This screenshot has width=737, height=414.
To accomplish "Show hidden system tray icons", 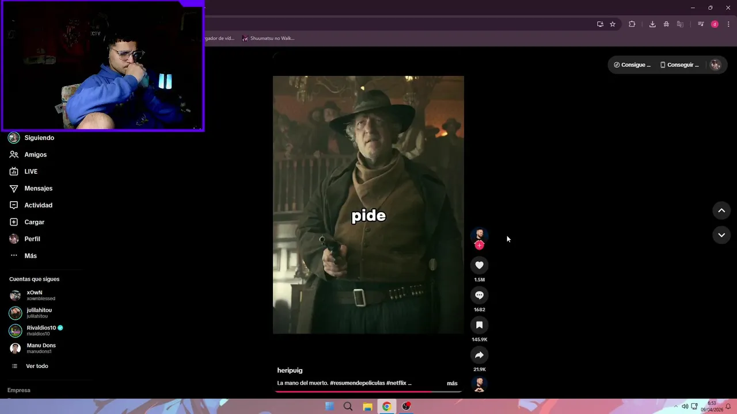I will pyautogui.click(x=676, y=407).
